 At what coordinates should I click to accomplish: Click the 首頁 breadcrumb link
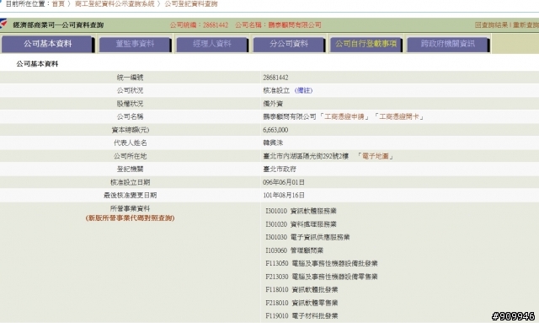tap(58, 3)
